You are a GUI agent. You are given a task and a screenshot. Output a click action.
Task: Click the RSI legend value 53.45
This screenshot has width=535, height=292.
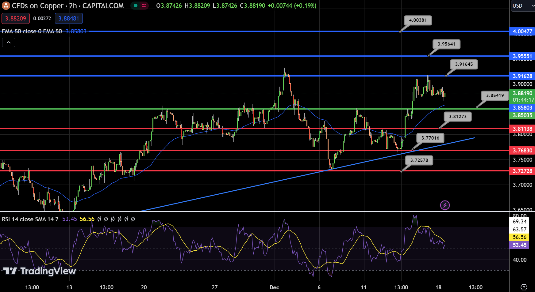(x=69, y=219)
